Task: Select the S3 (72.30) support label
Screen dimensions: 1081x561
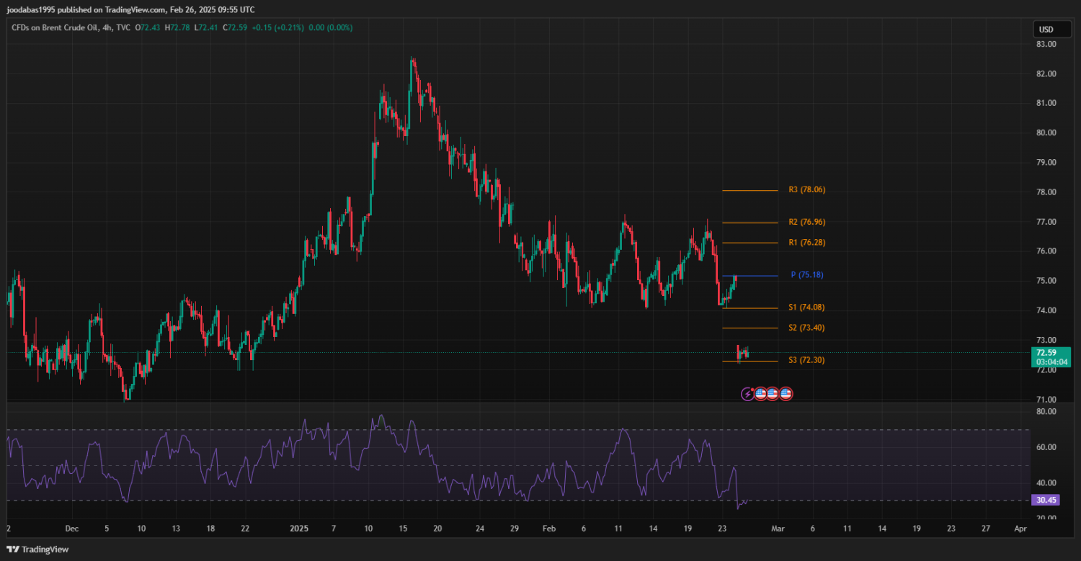Action: click(806, 360)
